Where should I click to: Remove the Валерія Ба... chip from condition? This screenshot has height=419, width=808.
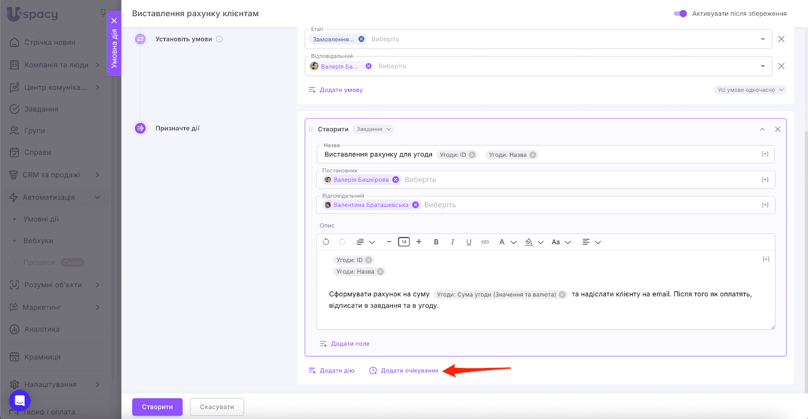(369, 66)
